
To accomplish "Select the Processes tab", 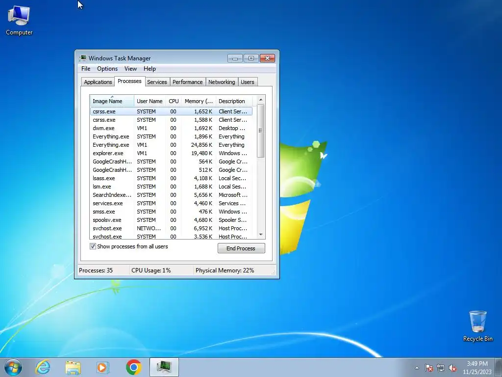I will click(x=129, y=81).
